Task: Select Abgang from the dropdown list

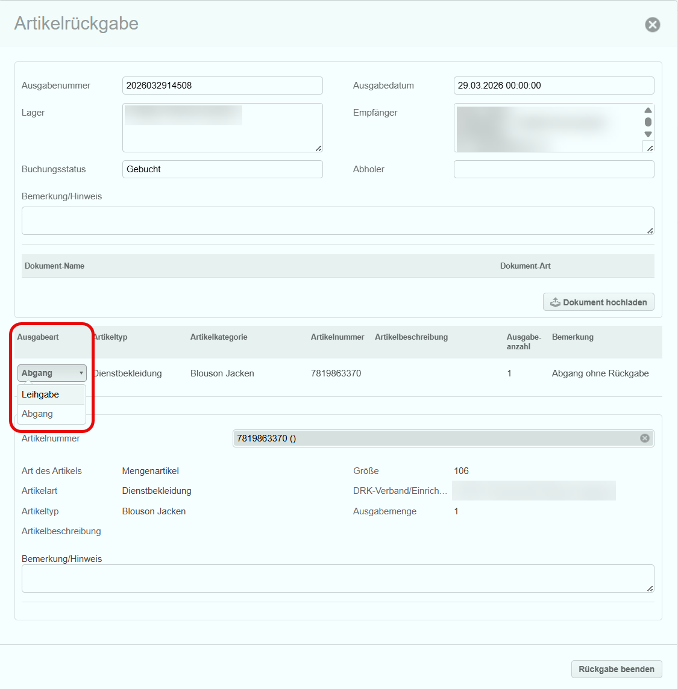Action: 37,414
